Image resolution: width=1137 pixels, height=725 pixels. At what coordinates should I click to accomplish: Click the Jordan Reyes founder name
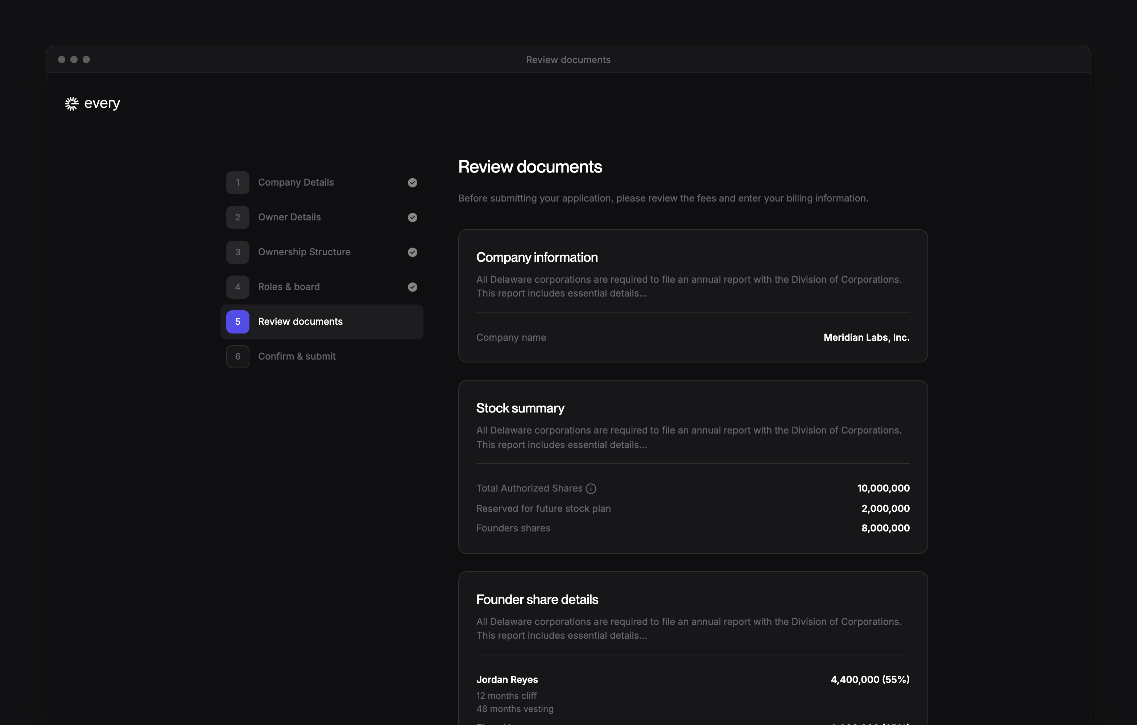pos(507,680)
